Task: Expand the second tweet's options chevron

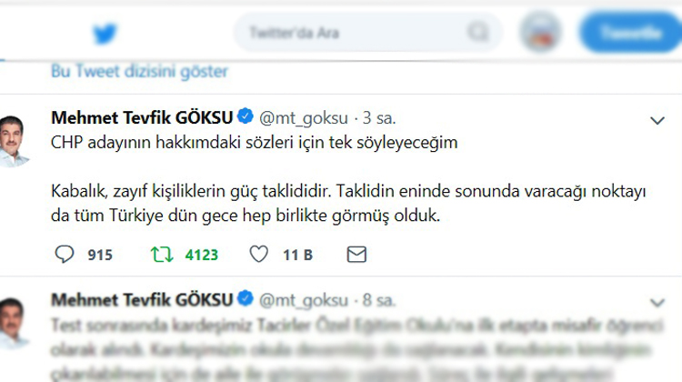Action: (657, 302)
